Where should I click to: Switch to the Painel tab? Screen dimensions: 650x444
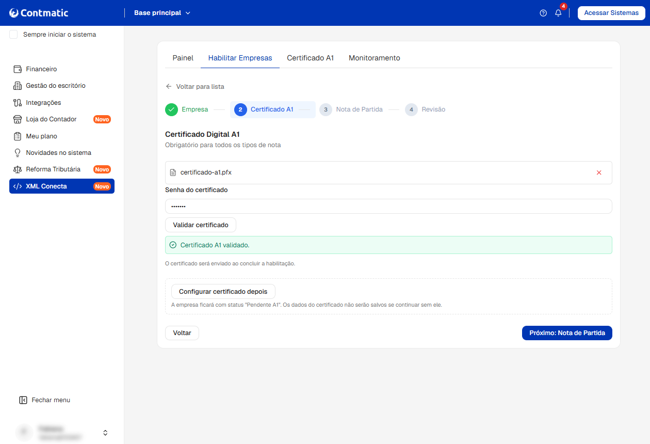point(183,58)
